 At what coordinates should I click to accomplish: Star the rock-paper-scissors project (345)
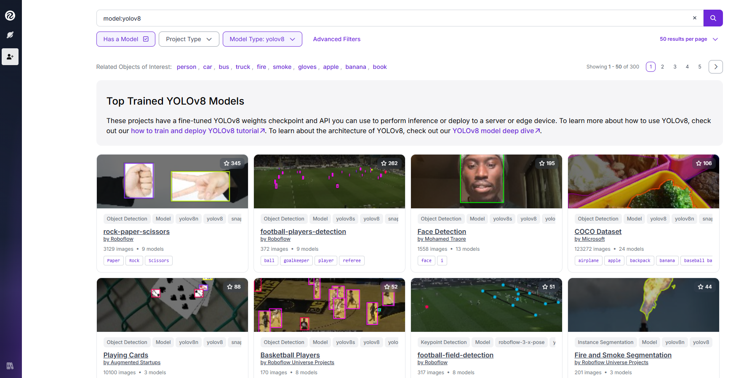coord(232,163)
